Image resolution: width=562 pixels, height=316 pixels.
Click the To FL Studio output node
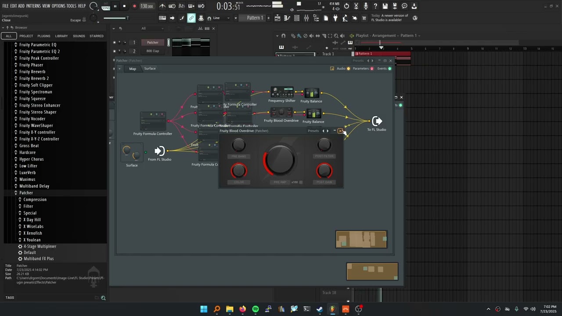click(377, 122)
